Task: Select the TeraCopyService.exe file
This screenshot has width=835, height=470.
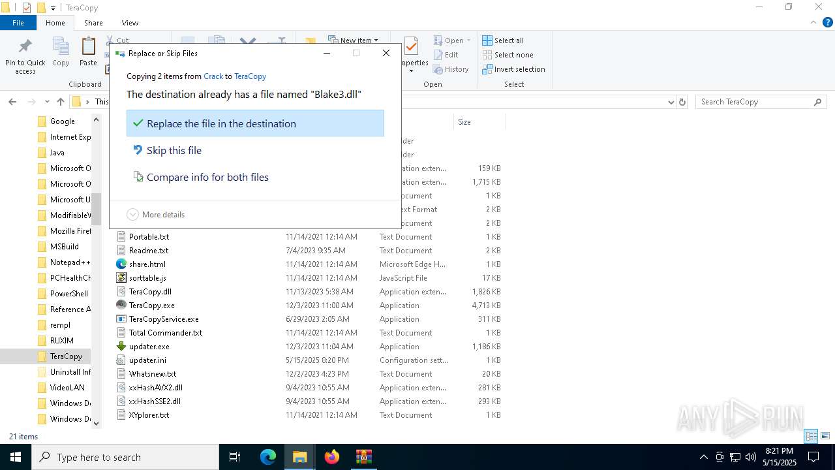Action: click(x=164, y=319)
